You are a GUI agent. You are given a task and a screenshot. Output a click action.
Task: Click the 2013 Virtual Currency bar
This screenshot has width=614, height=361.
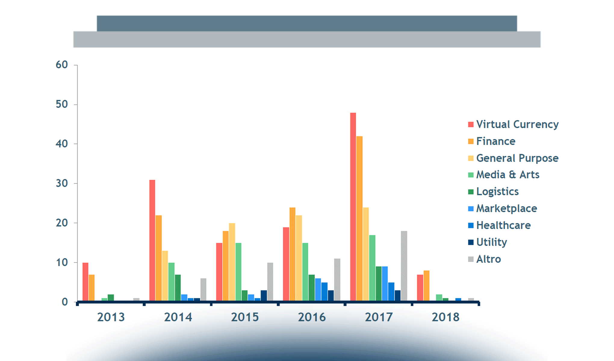click(x=85, y=282)
